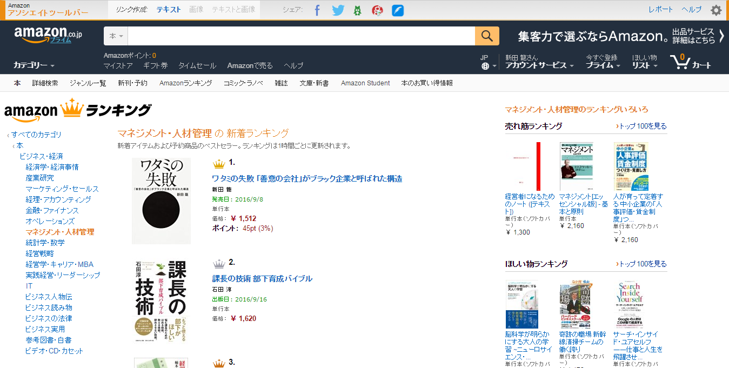Open the search category dropdown showing 本
The width and height of the screenshot is (729, 368).
click(x=116, y=36)
